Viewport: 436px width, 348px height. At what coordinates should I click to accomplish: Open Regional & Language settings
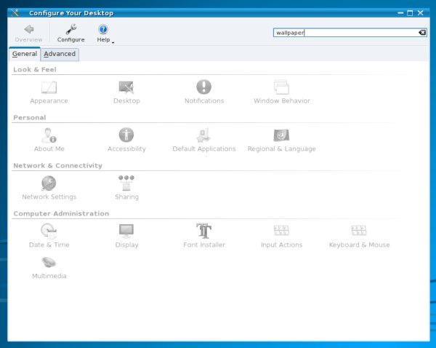coord(282,141)
